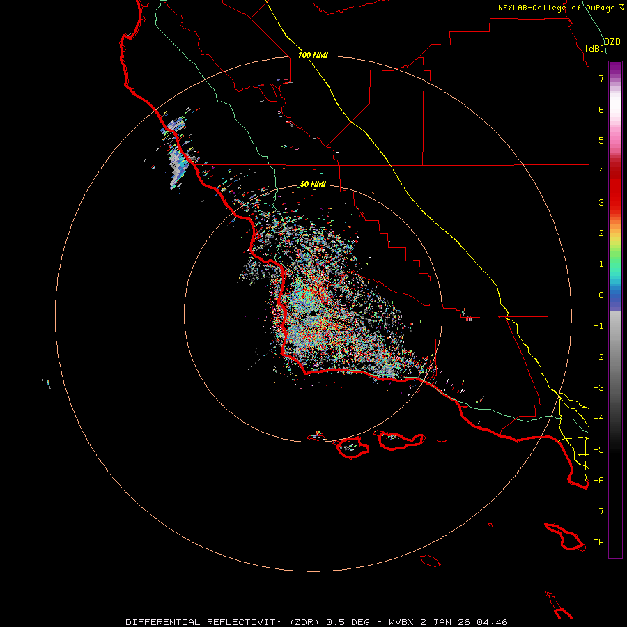Click the "4" value on the dB scale
The image size is (627, 627).
pyautogui.click(x=601, y=171)
